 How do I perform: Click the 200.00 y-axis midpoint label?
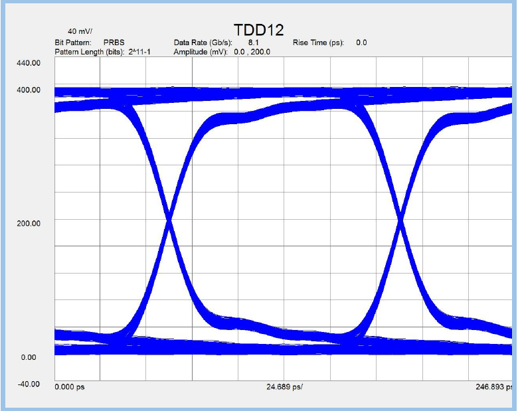click(28, 223)
